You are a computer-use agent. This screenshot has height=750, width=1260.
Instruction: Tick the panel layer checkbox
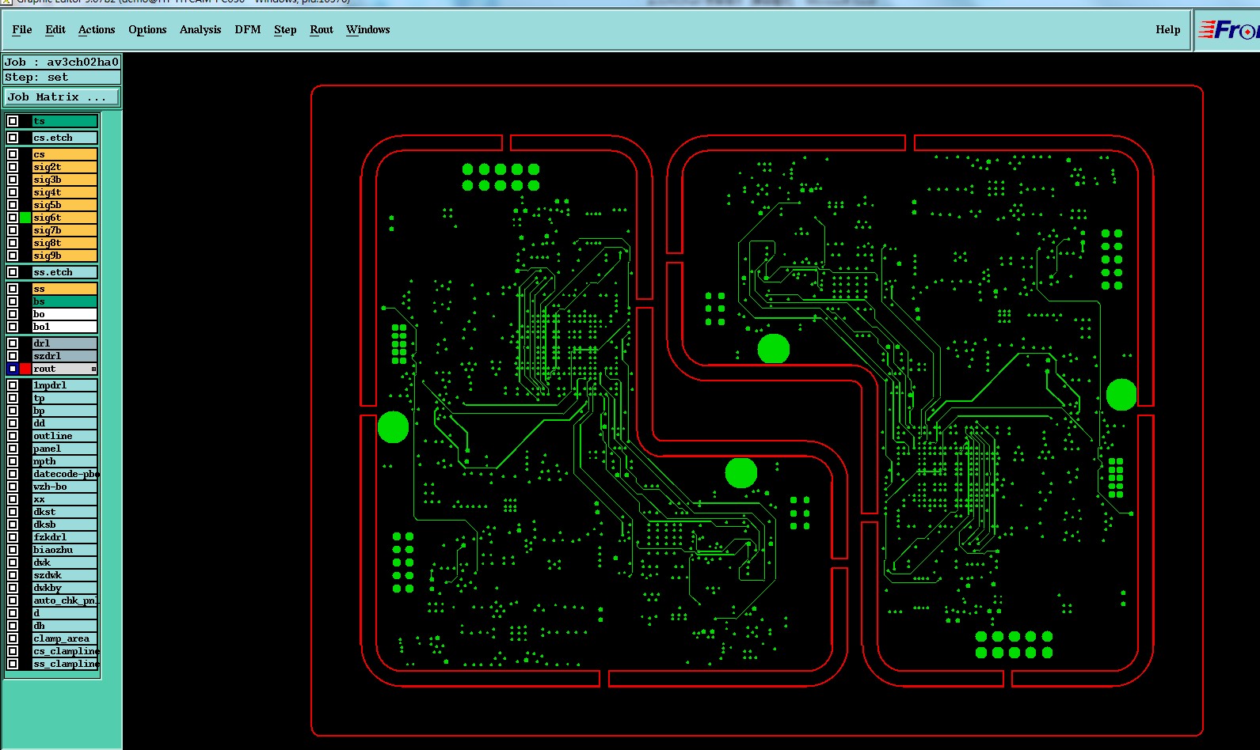click(x=13, y=449)
